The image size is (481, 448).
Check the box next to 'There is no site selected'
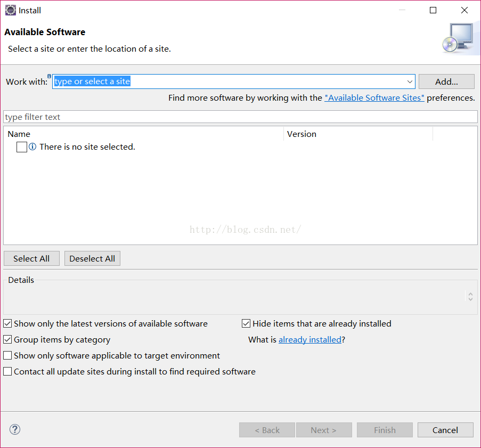[22, 147]
